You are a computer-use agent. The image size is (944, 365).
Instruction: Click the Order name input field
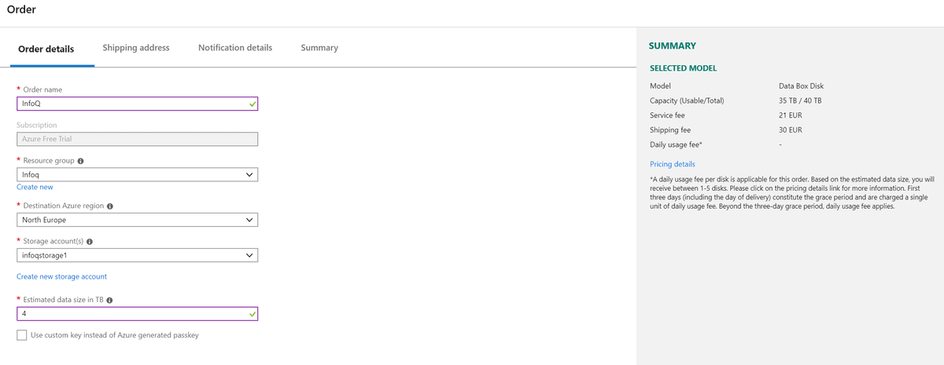tap(137, 104)
